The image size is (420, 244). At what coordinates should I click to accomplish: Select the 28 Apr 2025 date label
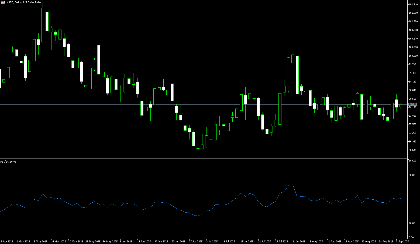(6, 242)
